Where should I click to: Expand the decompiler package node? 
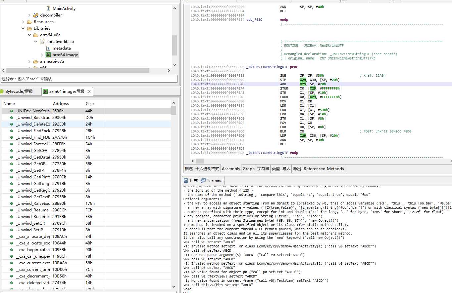coord(29,15)
